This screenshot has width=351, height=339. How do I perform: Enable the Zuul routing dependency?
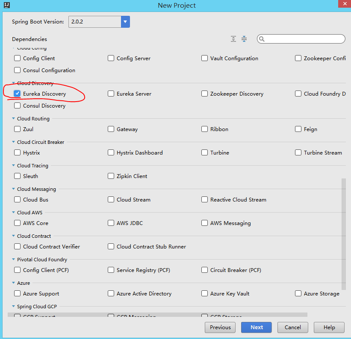click(17, 129)
